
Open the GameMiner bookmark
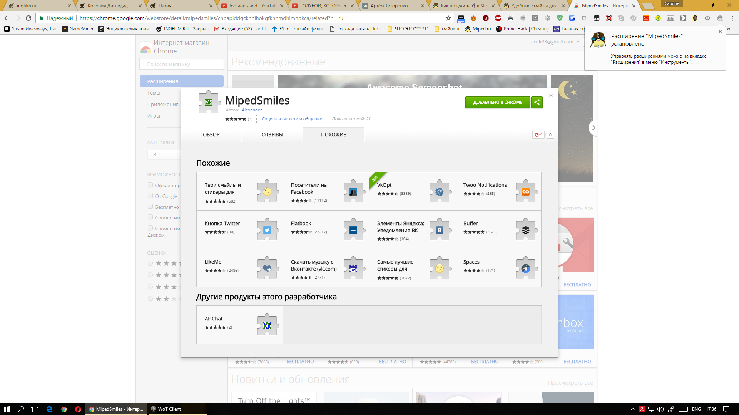78,29
